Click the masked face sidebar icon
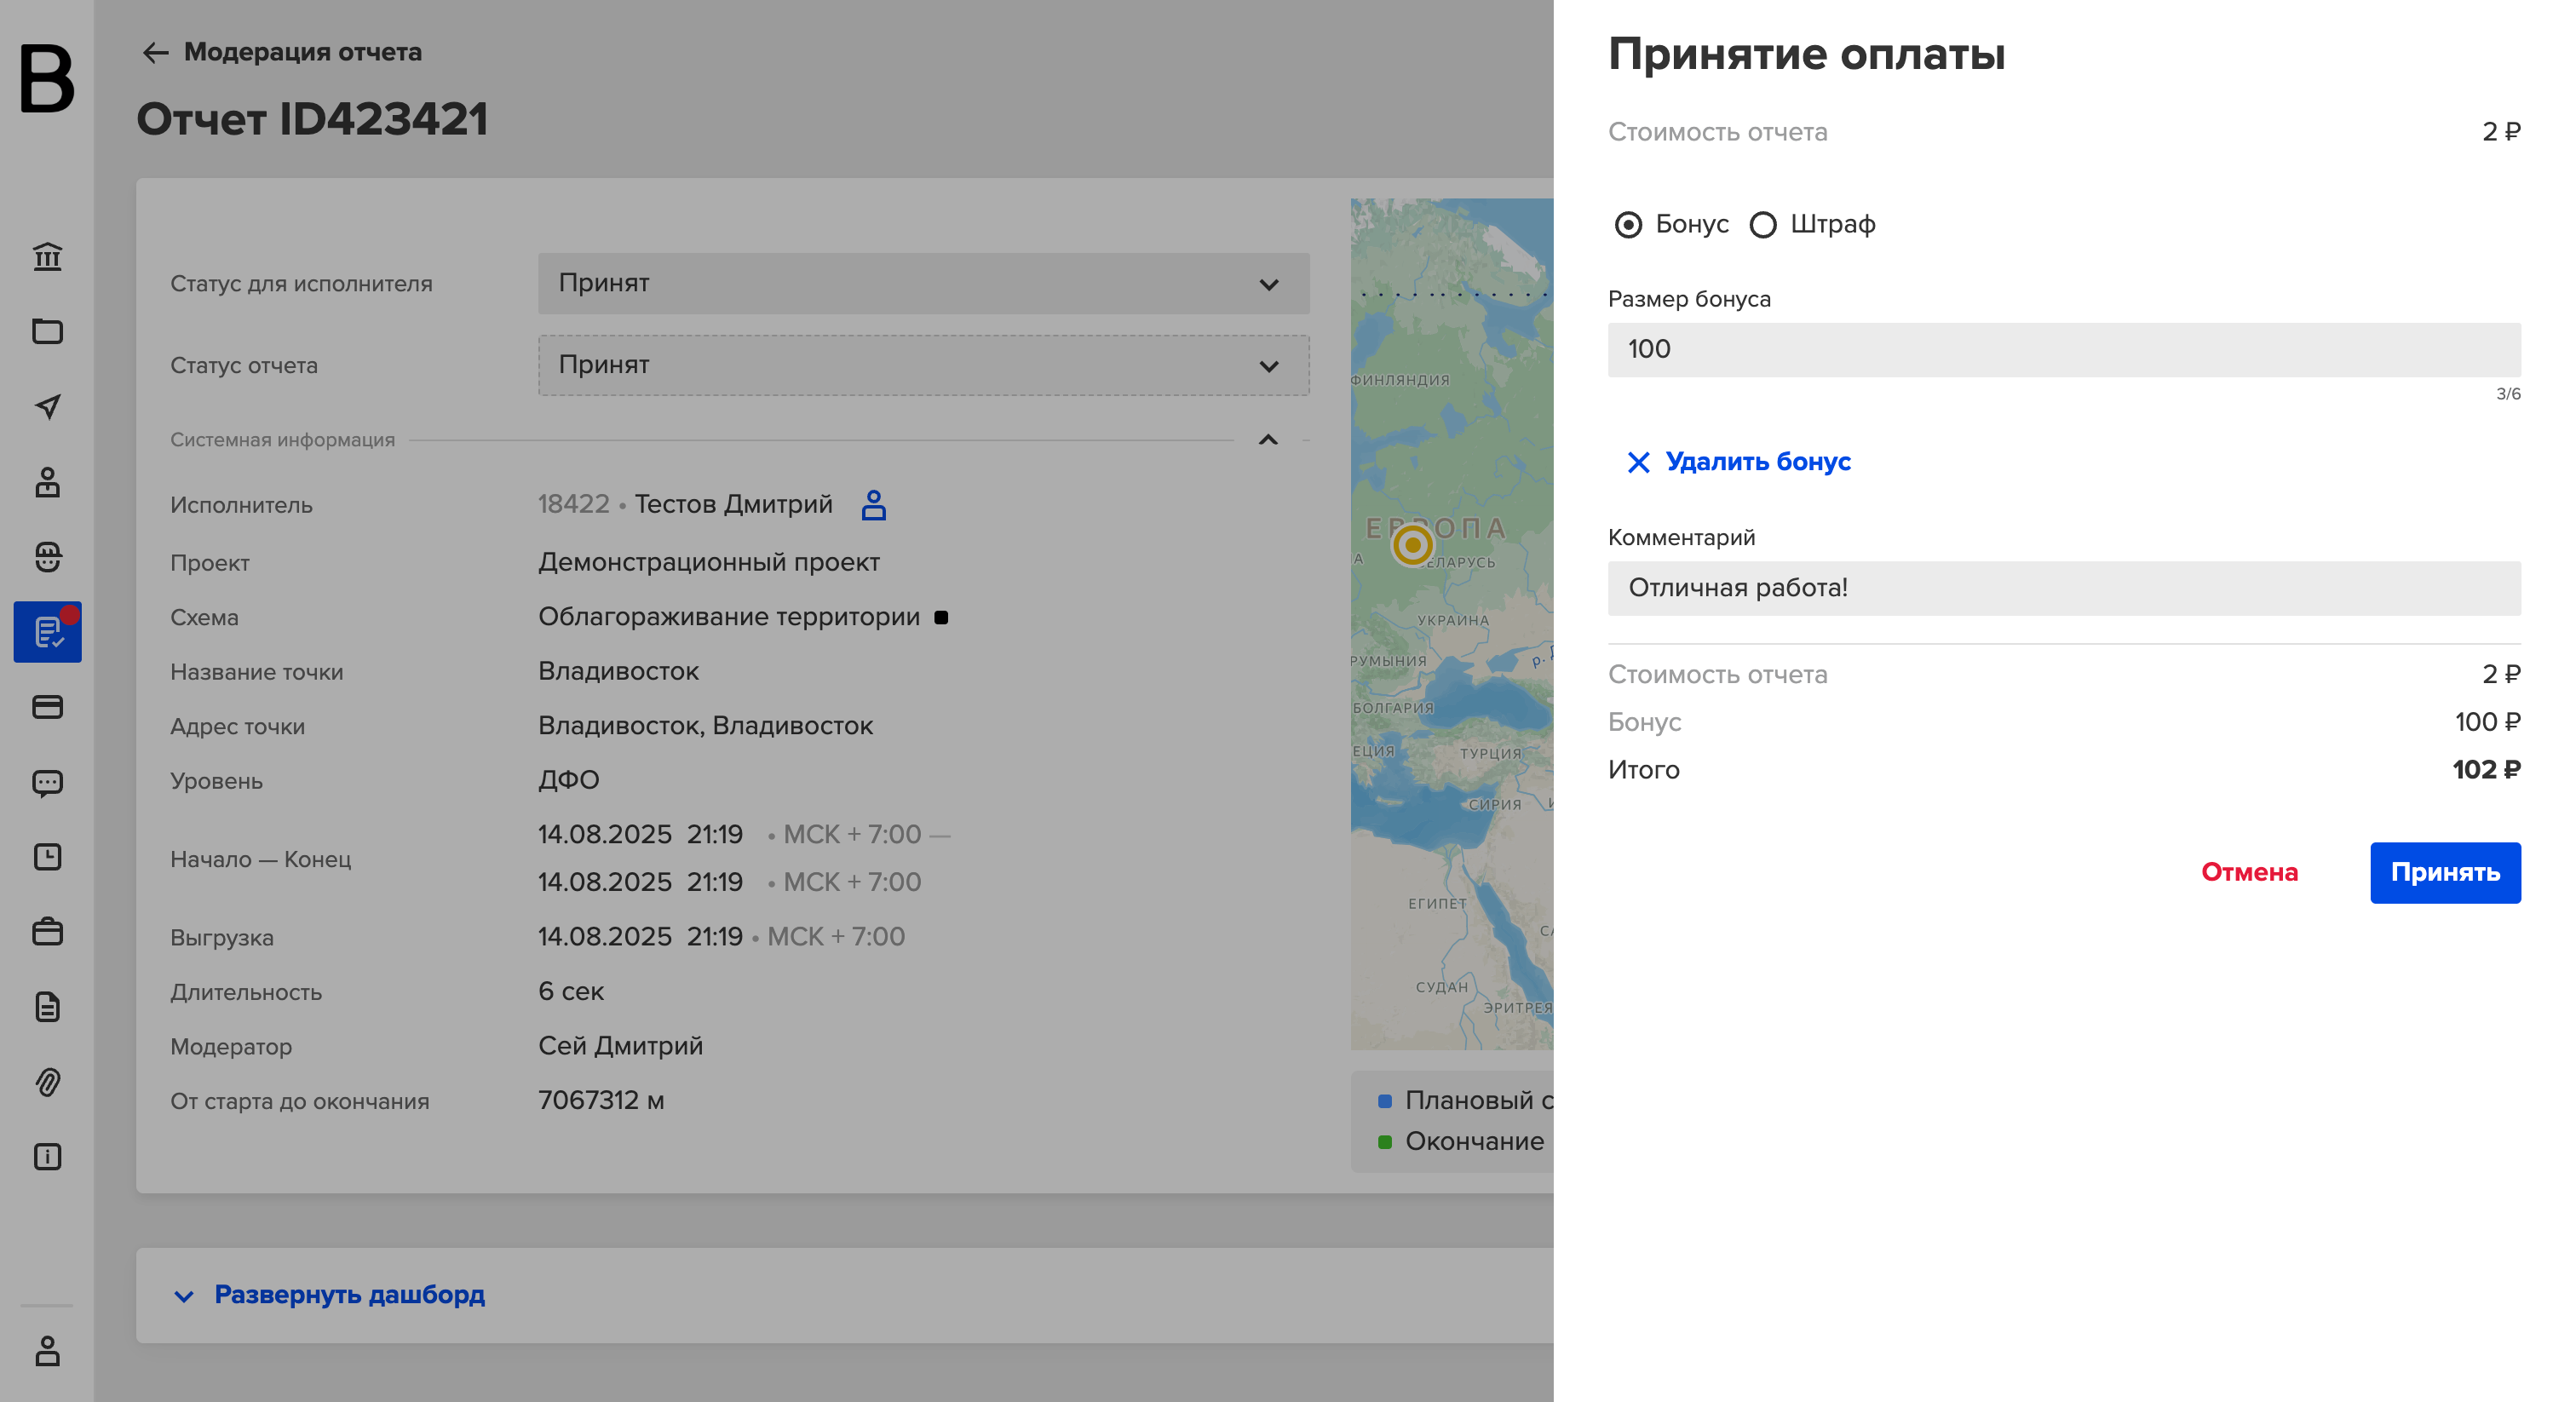2576x1402 pixels. (x=47, y=557)
